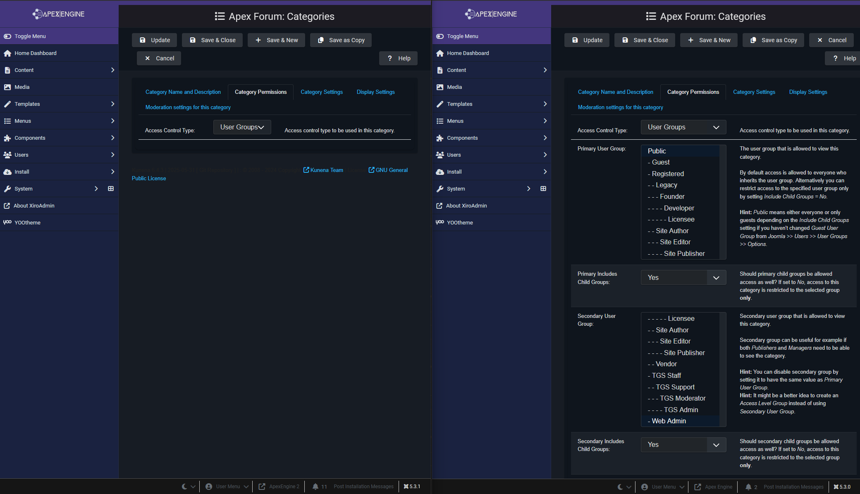Screen dimensions: 860x494
Task: Select Vendor in Secondary User Group list
Action: point(680,364)
